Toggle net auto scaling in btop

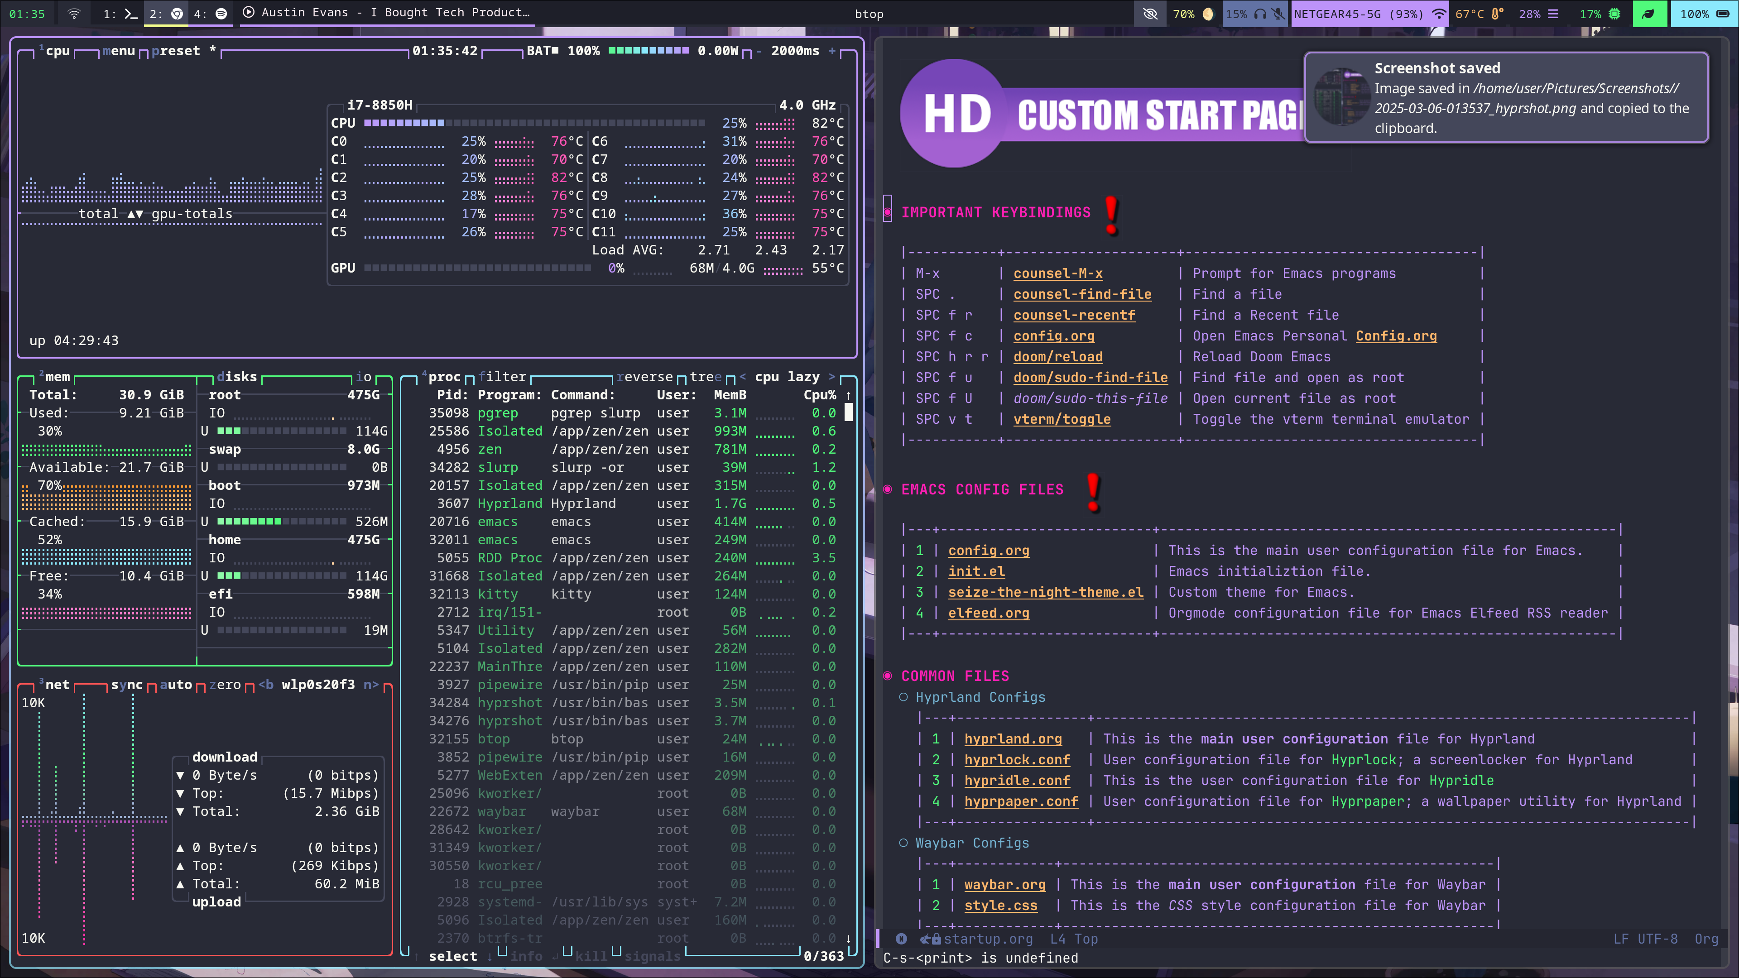point(176,685)
